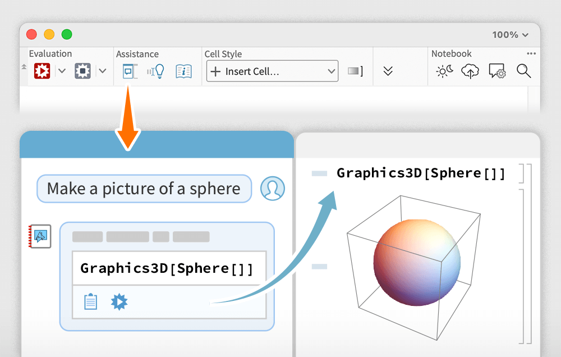Toggle light and dark mode

[444, 71]
